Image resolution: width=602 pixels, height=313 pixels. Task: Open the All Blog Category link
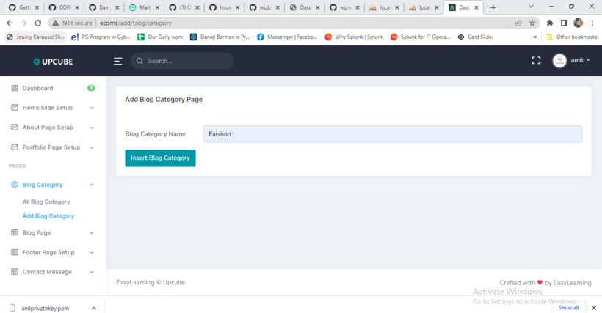46,202
